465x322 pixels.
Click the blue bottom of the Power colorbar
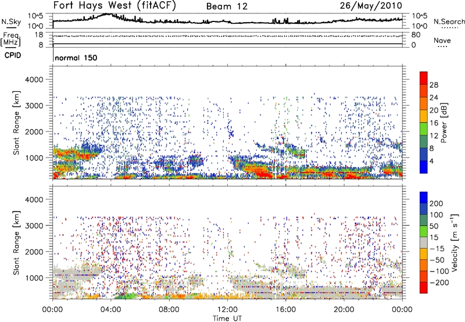coord(424,167)
